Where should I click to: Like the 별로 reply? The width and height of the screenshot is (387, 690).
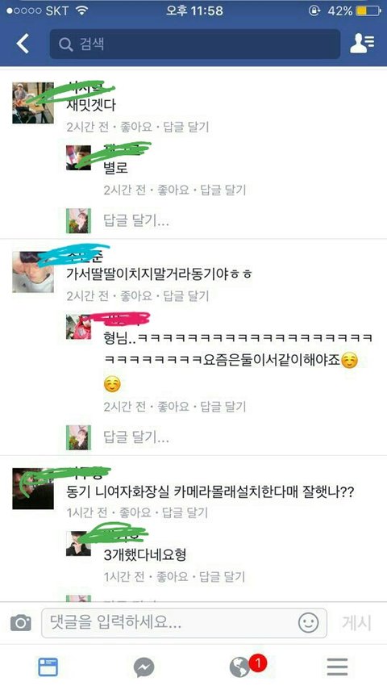(x=173, y=190)
